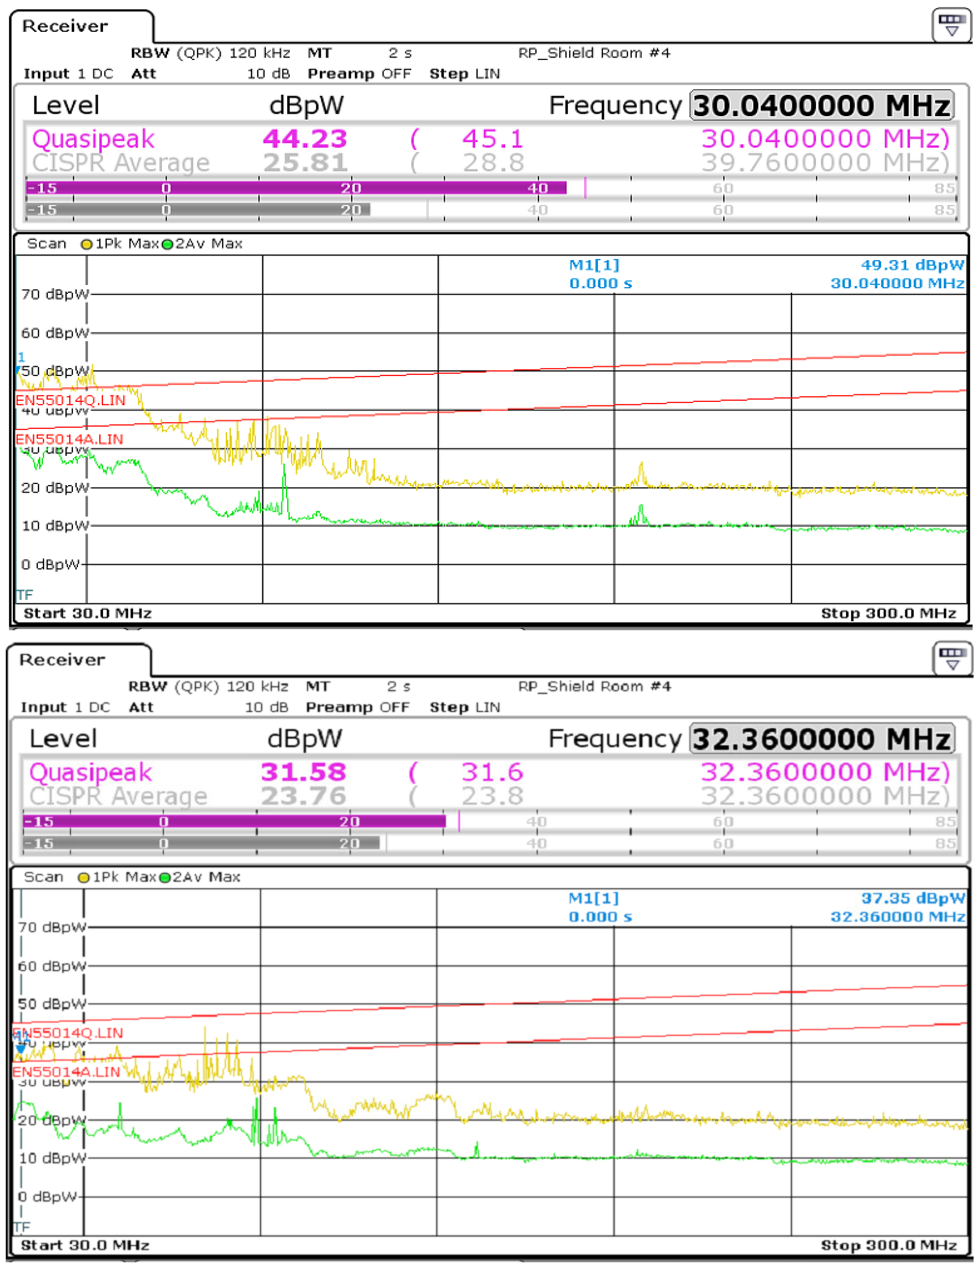Click the lower Preamp OFF setting
980x1270 pixels.
click(x=358, y=707)
